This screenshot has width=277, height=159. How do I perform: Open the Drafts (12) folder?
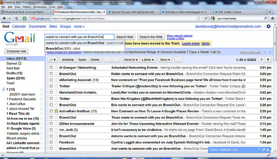(x=14, y=73)
